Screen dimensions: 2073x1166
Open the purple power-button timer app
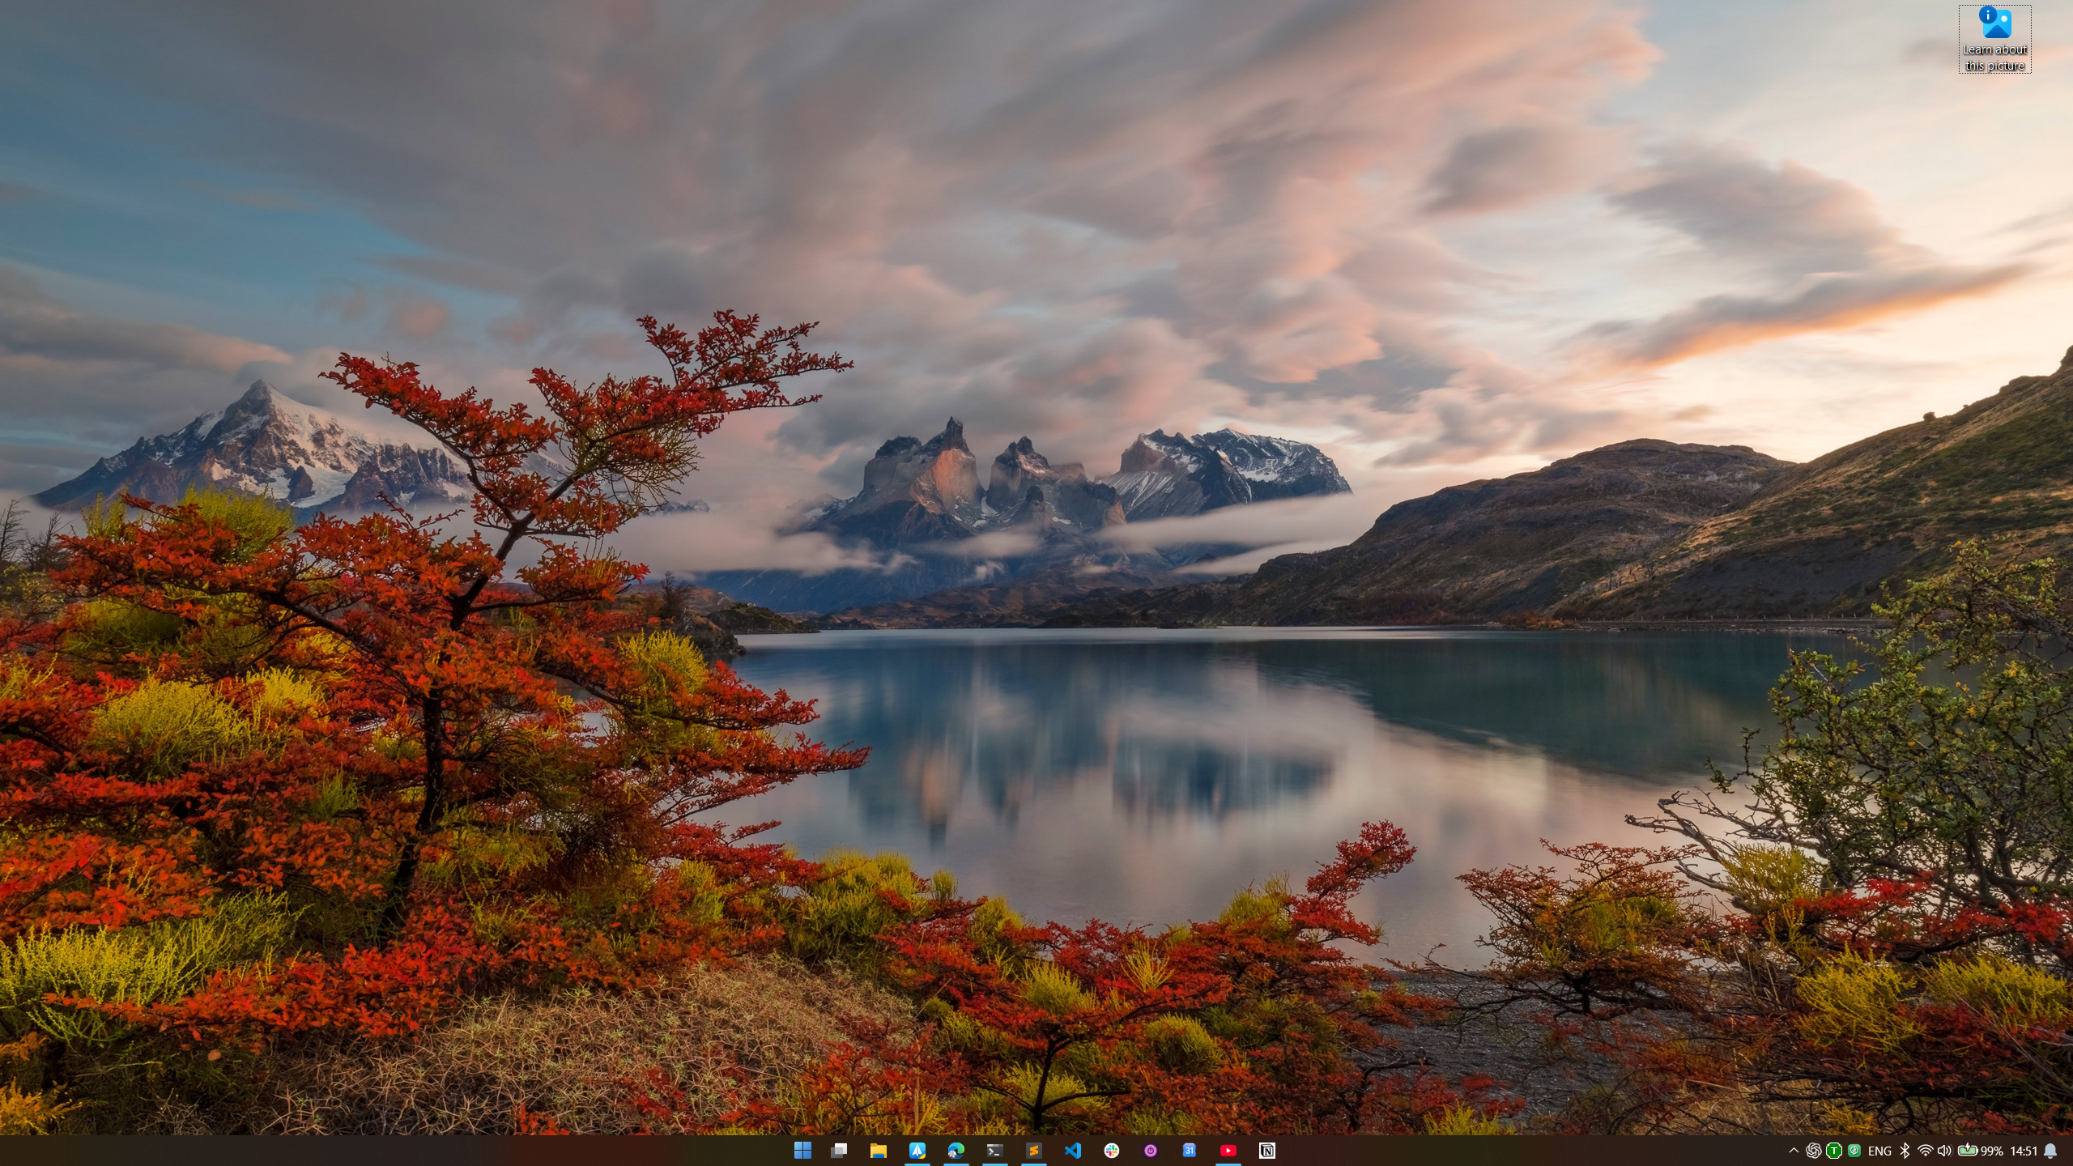click(x=1150, y=1151)
